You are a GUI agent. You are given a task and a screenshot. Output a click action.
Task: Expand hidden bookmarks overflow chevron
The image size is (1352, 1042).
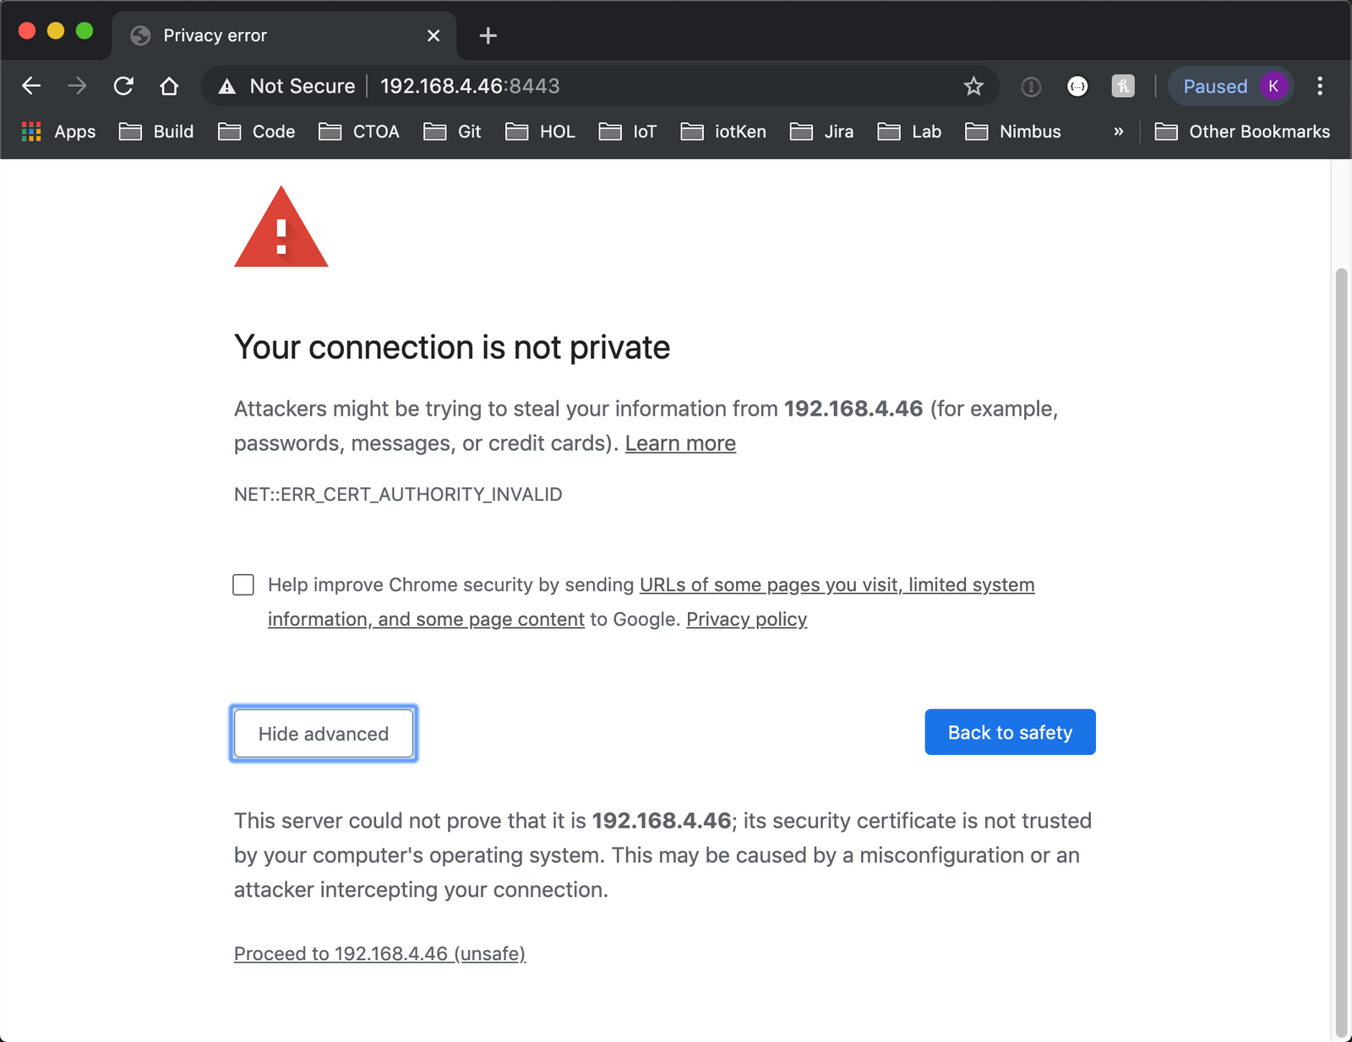pyautogui.click(x=1118, y=132)
